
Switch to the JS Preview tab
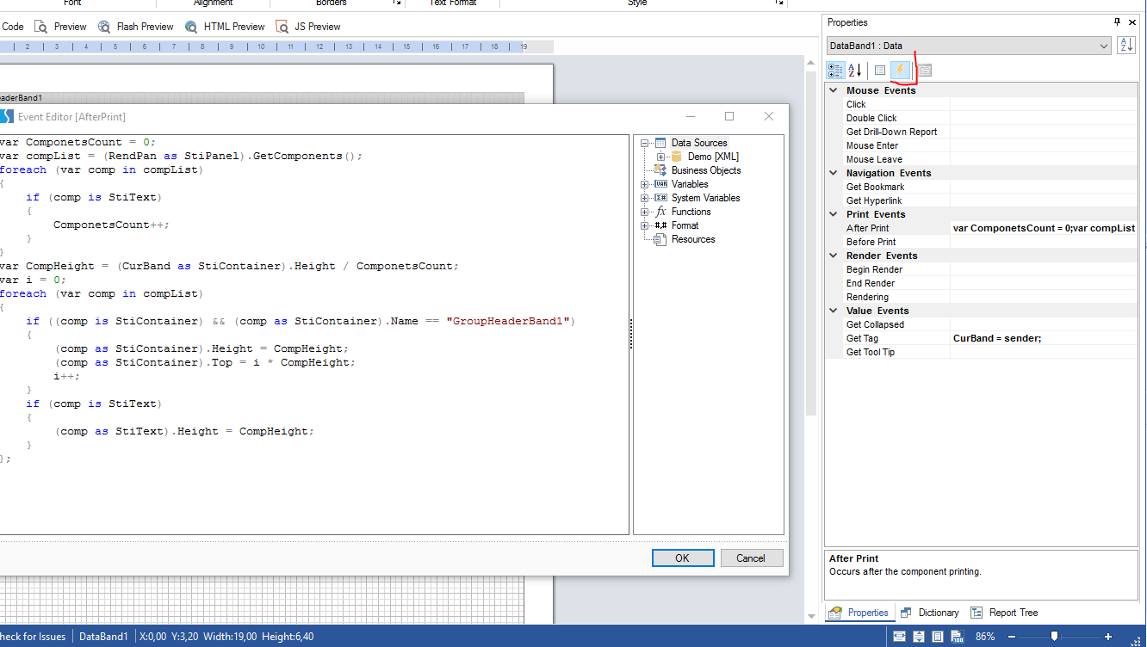(308, 27)
